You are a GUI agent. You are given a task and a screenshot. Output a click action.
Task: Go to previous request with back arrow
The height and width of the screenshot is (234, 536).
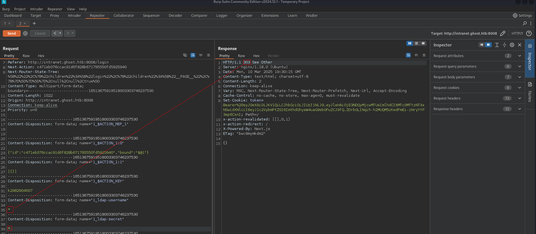tap(55, 33)
